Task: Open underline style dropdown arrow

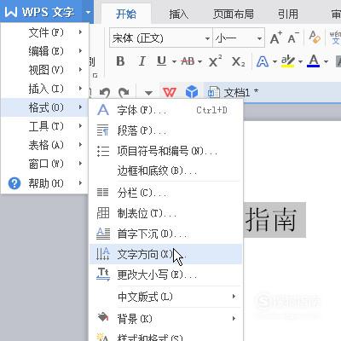Action: 174,61
